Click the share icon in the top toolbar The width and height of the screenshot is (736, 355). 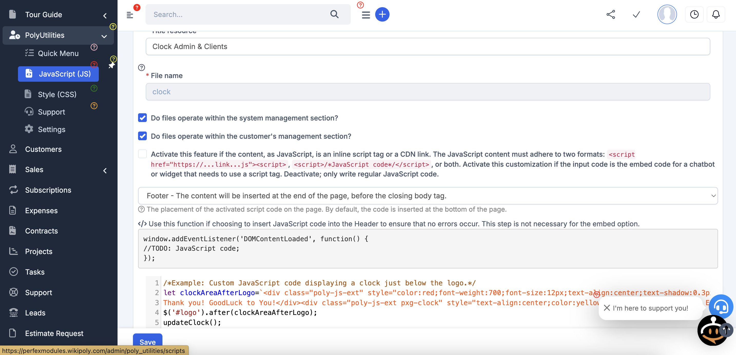point(611,14)
